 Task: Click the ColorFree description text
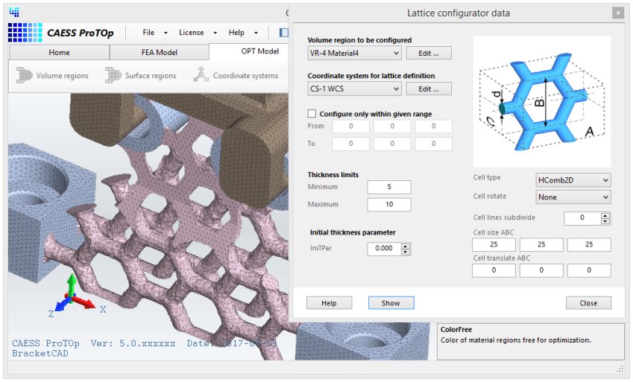[x=515, y=340]
